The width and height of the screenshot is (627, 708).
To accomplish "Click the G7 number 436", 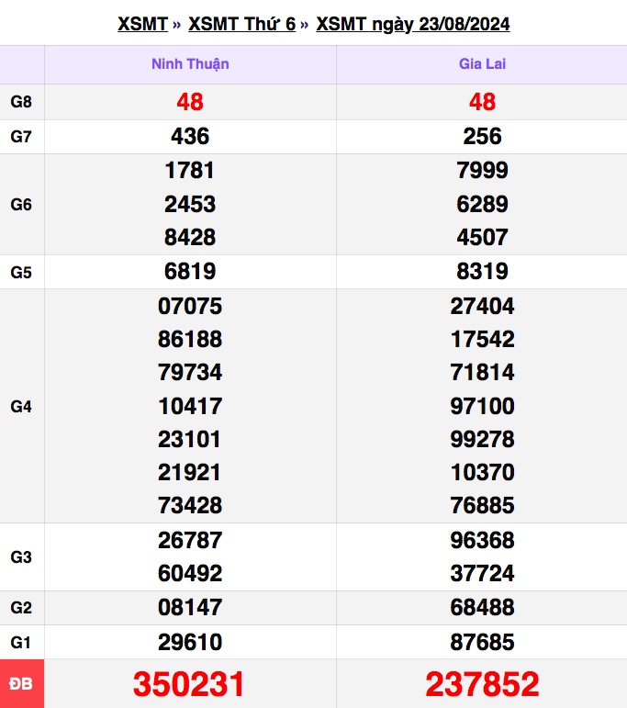I will (190, 136).
